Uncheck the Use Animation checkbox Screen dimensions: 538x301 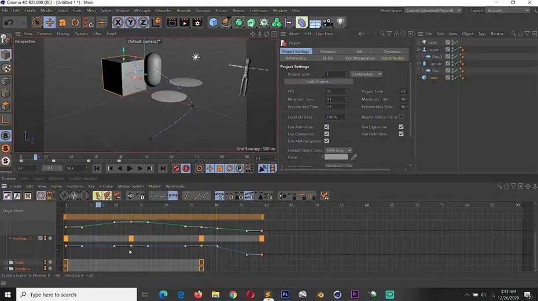coord(327,127)
